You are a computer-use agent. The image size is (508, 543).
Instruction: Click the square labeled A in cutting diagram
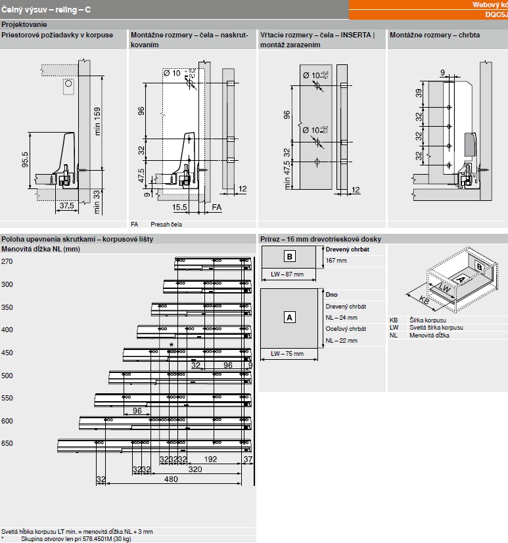click(x=289, y=317)
